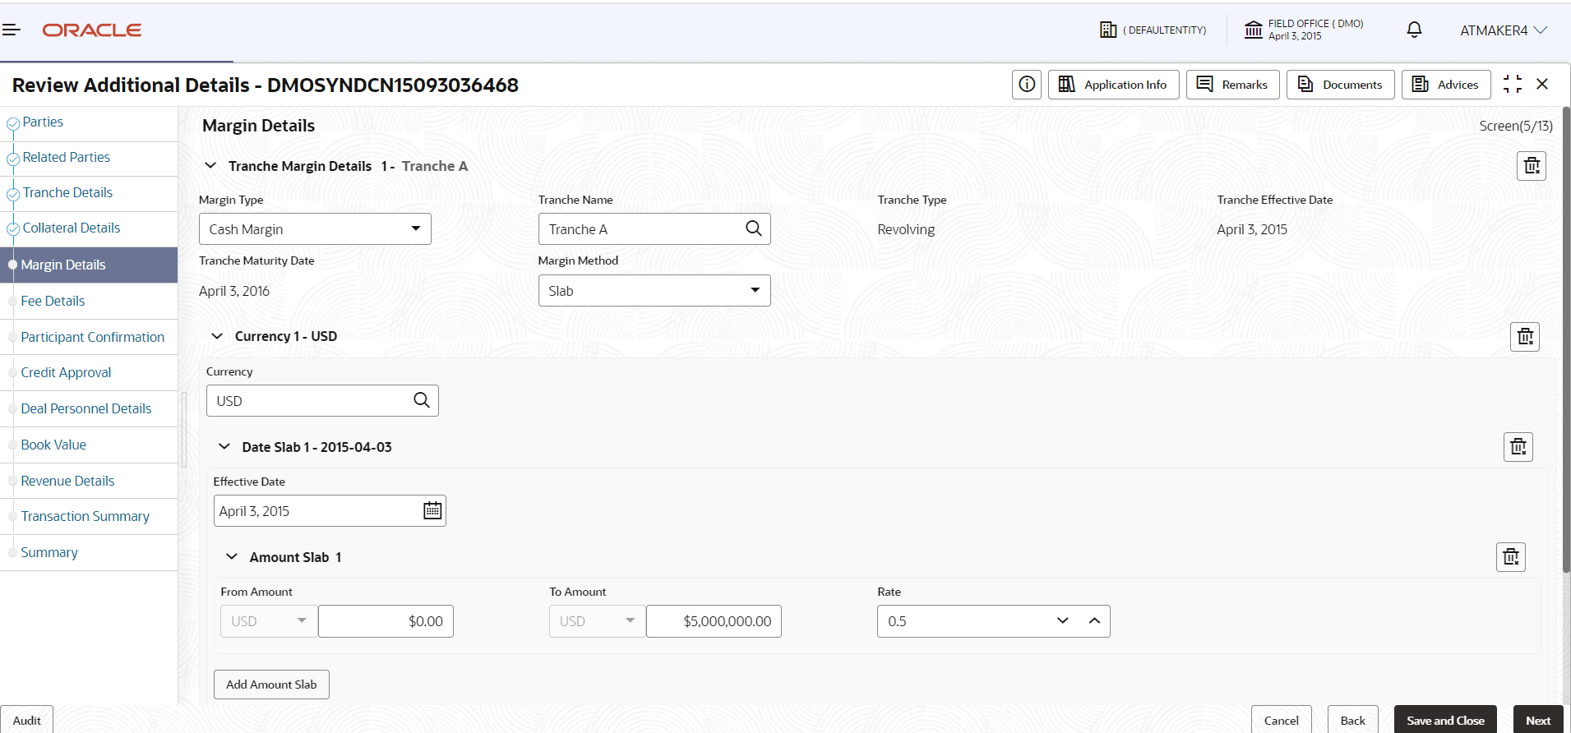Delete the Currency 1 - USD section
The height and width of the screenshot is (733, 1571).
point(1525,336)
